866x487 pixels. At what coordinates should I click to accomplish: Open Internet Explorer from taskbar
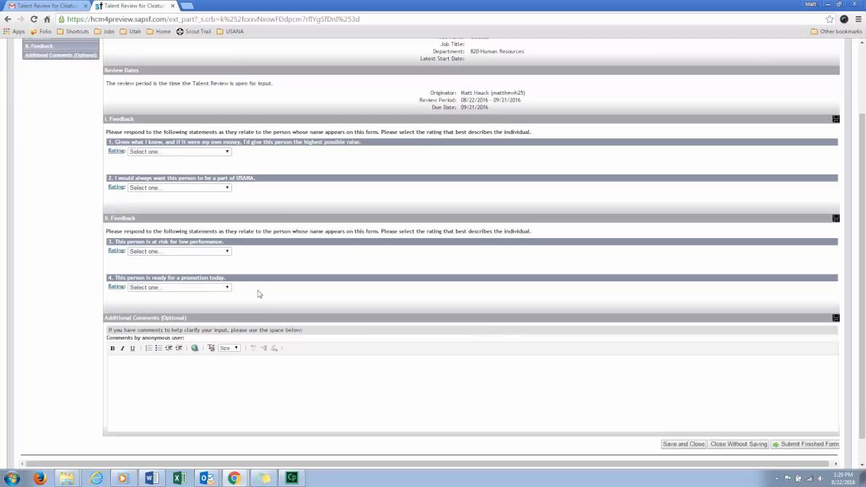(x=97, y=478)
